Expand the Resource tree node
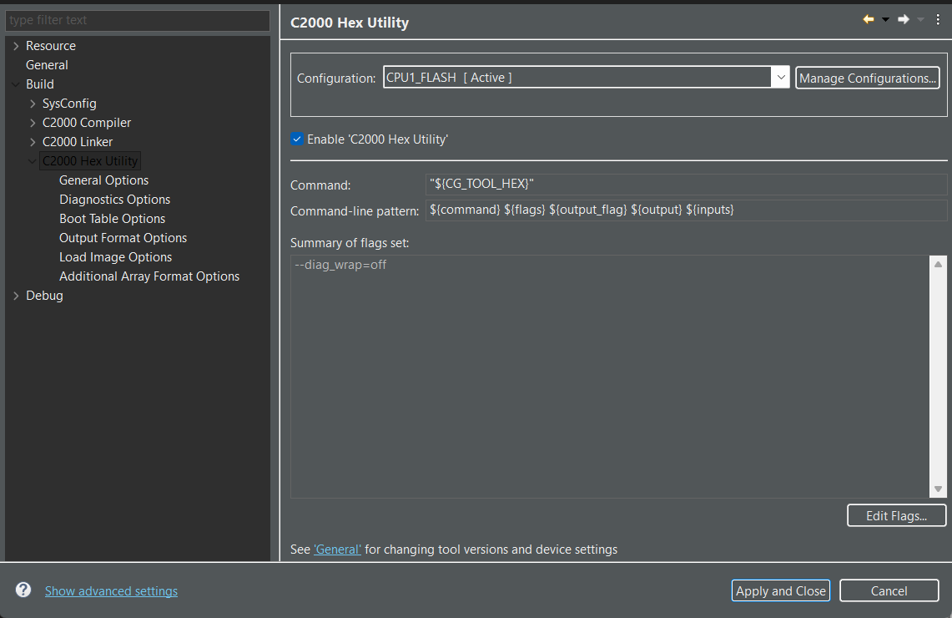Screen dimensions: 952x618 coord(17,46)
